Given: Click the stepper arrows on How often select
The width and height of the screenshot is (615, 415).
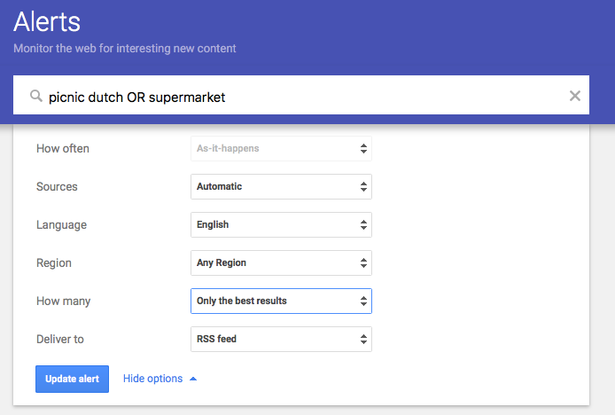Looking at the screenshot, I should [363, 149].
